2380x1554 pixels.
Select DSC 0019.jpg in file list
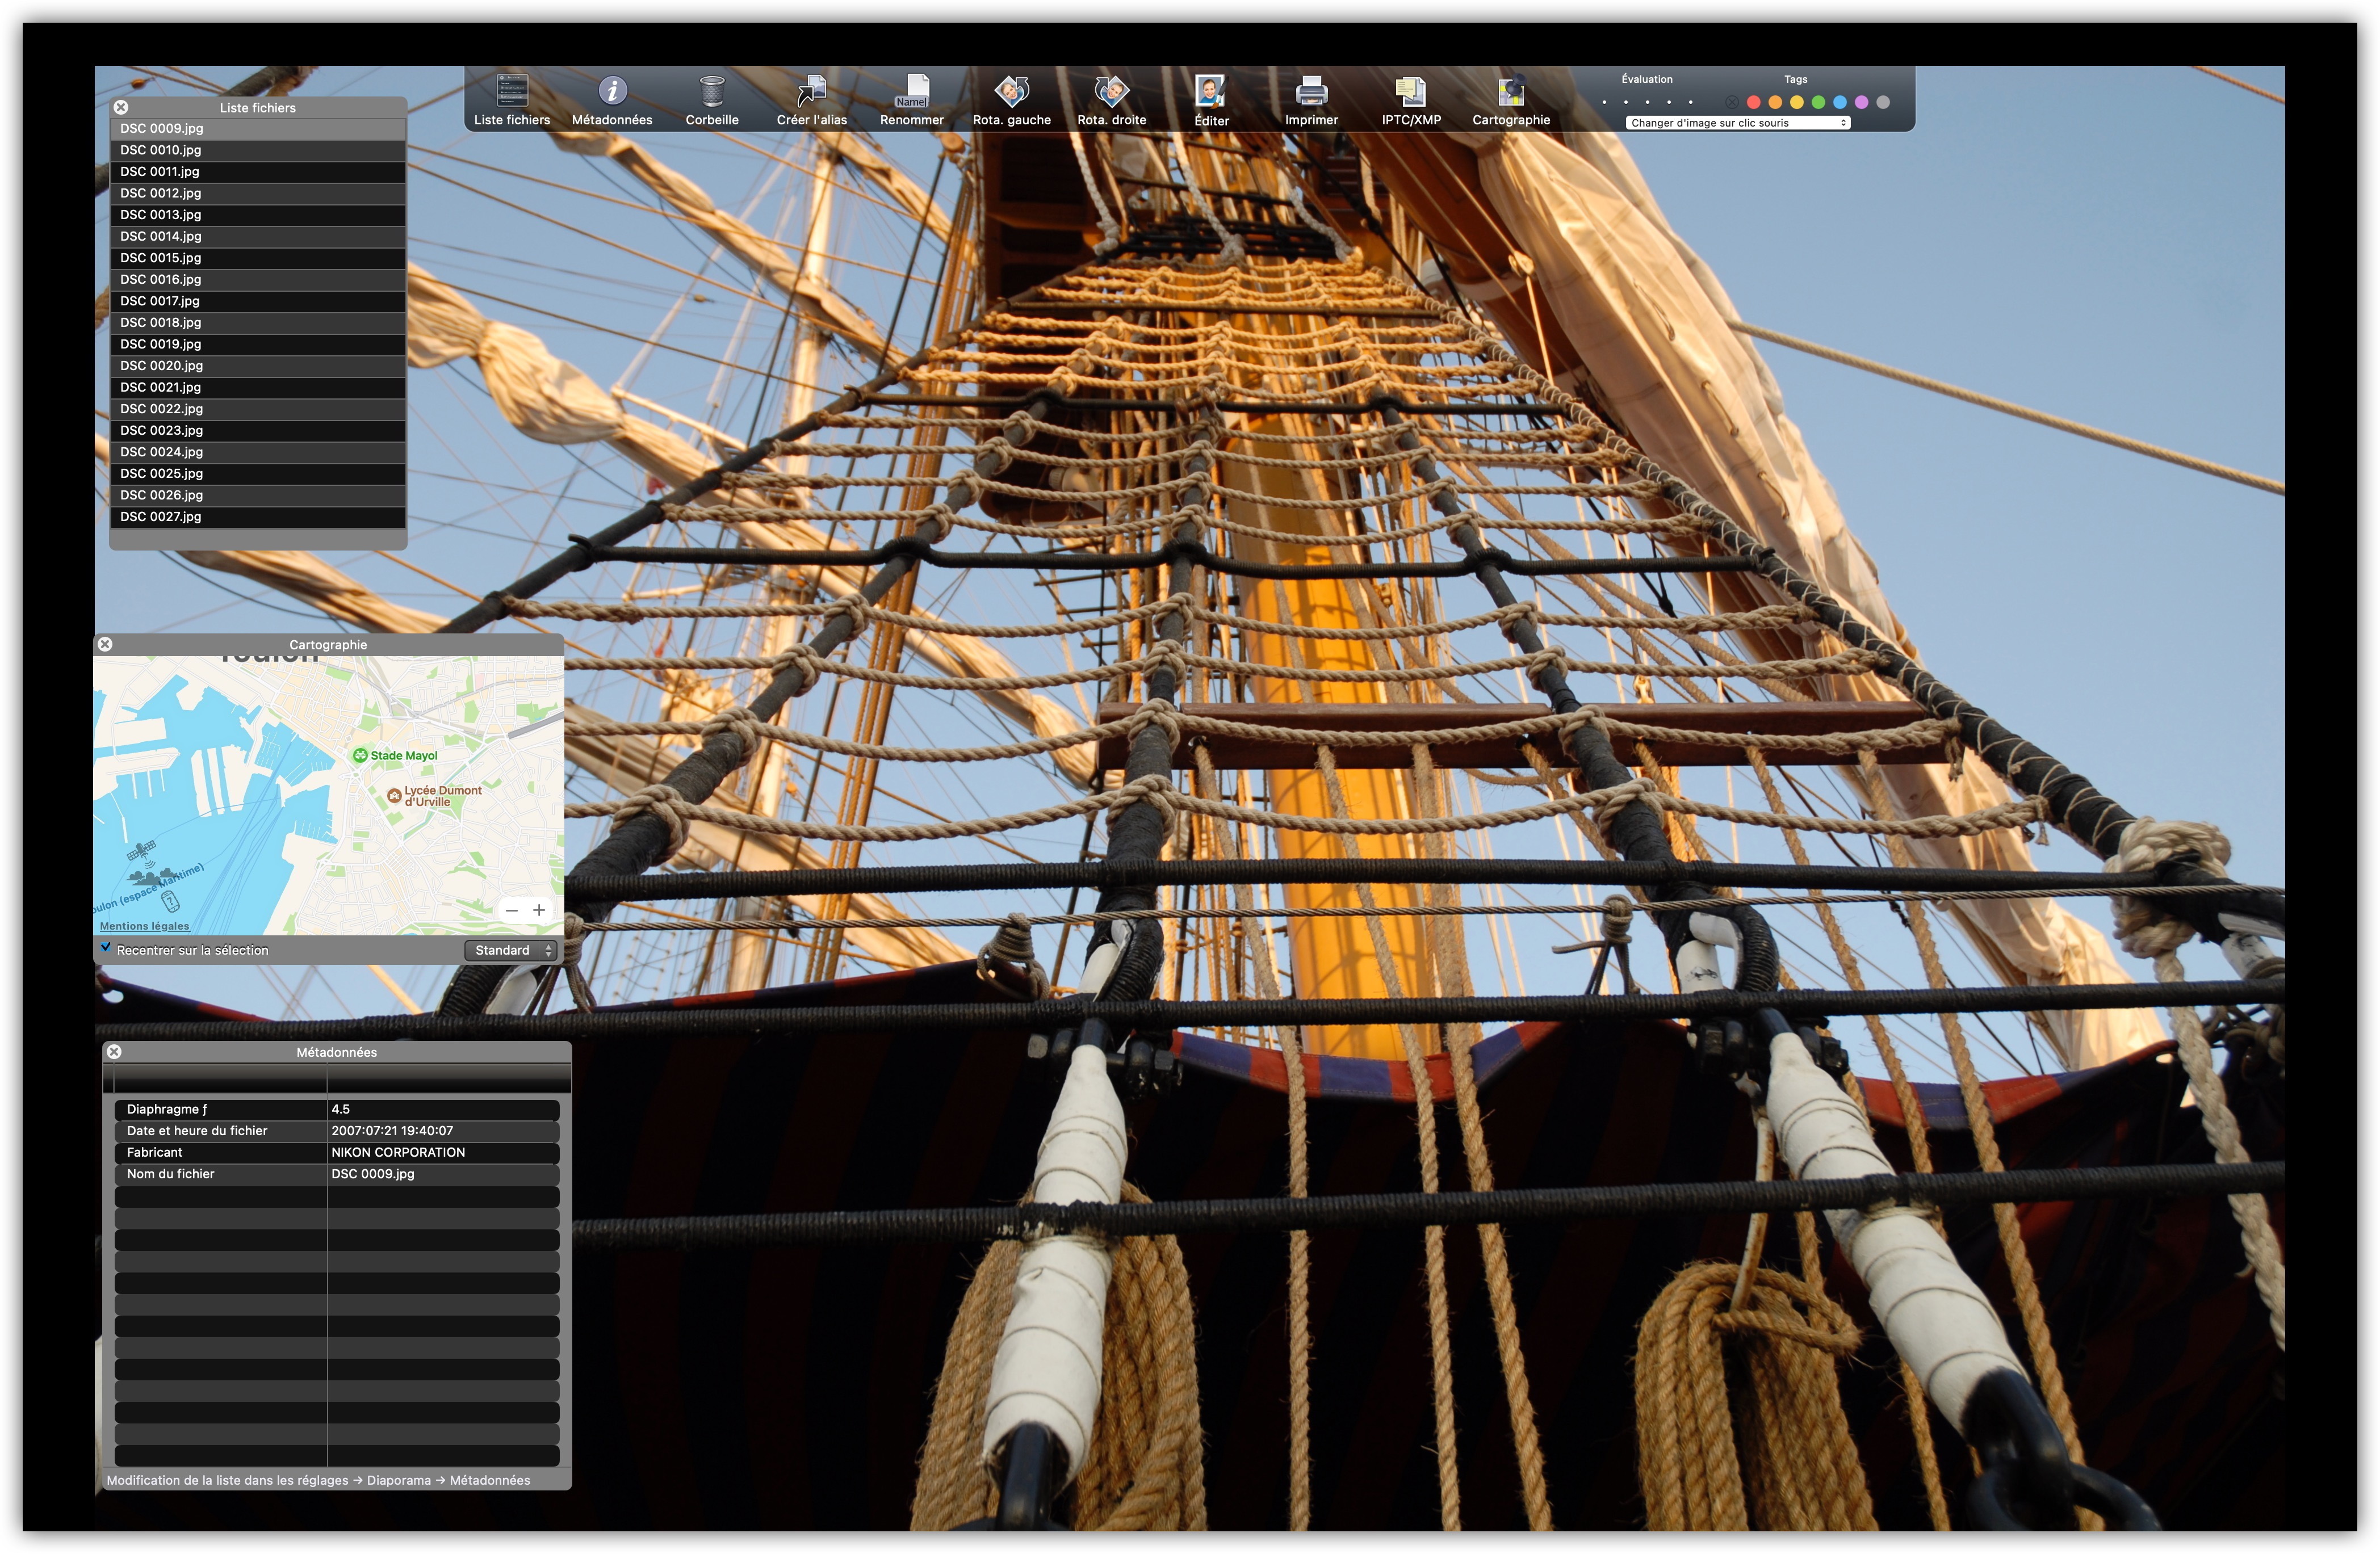point(258,344)
